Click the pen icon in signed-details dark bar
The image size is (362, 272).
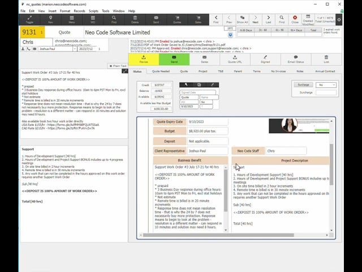click(x=212, y=85)
